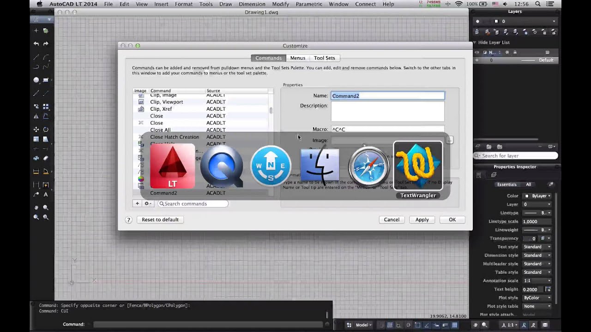
Task: Click the Name field containing Command2
Action: click(387, 96)
